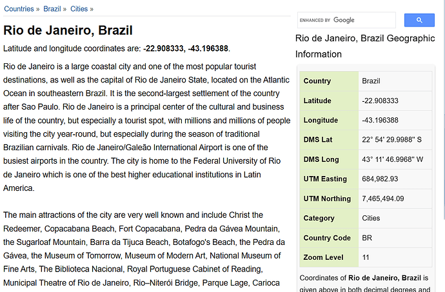The width and height of the screenshot is (445, 292).
Task: Focus the Google enhanced search field
Action: pyautogui.click(x=346, y=20)
